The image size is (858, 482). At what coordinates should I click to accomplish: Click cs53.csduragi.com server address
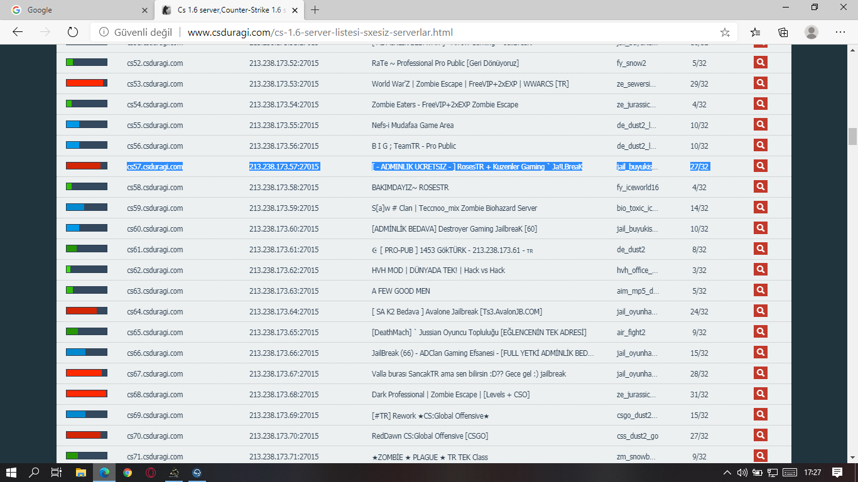click(x=155, y=83)
